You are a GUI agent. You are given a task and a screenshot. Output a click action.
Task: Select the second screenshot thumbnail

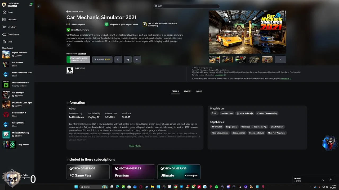click(x=228, y=59)
